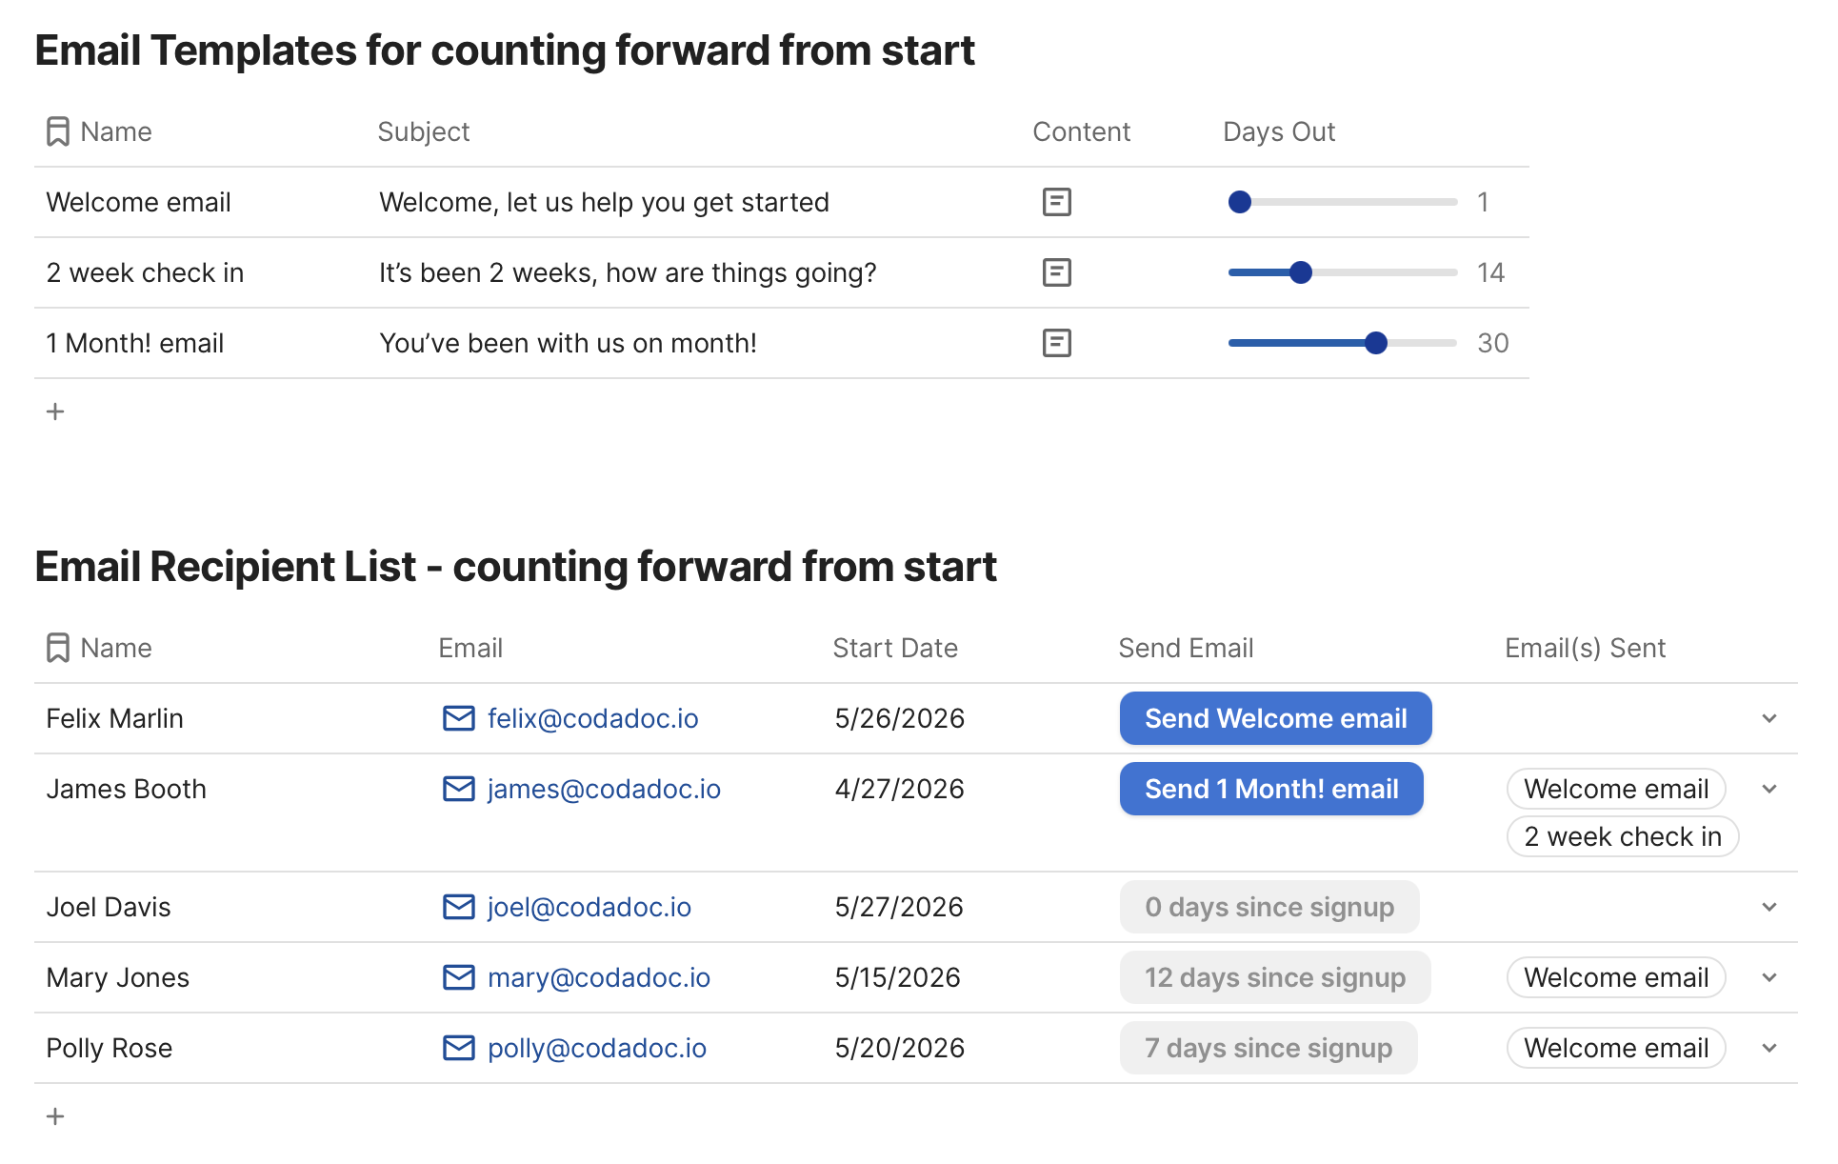Open content icon for Welcome email row

coord(1056,202)
